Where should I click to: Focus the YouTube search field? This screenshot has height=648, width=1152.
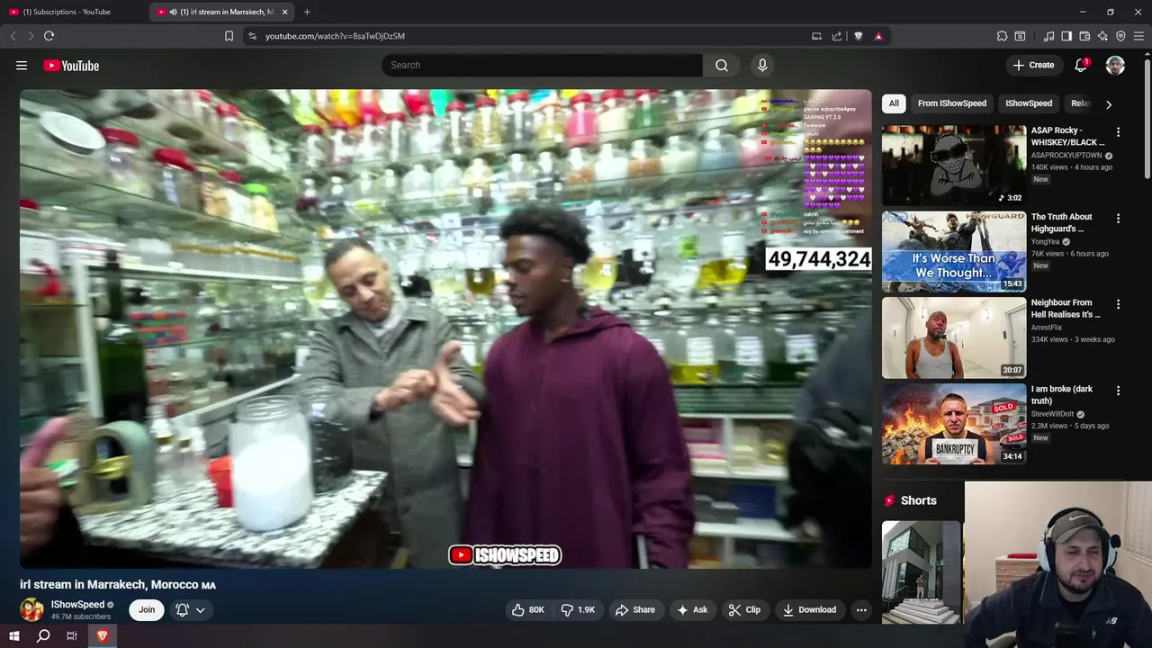click(x=542, y=65)
